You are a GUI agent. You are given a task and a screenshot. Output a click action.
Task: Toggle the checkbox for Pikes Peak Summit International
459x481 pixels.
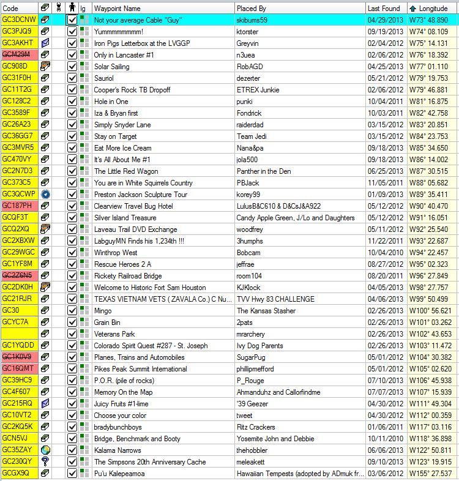[x=72, y=369]
